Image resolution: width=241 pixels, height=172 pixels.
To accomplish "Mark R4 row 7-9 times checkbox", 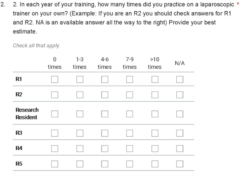I will 130,148.
